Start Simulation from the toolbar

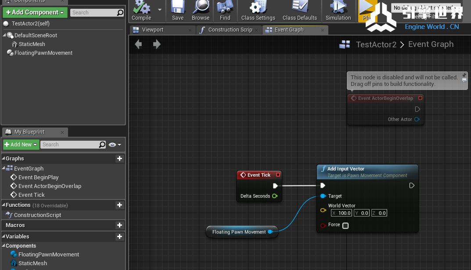click(338, 11)
